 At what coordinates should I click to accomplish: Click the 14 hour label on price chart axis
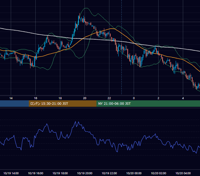pos(11,98)
